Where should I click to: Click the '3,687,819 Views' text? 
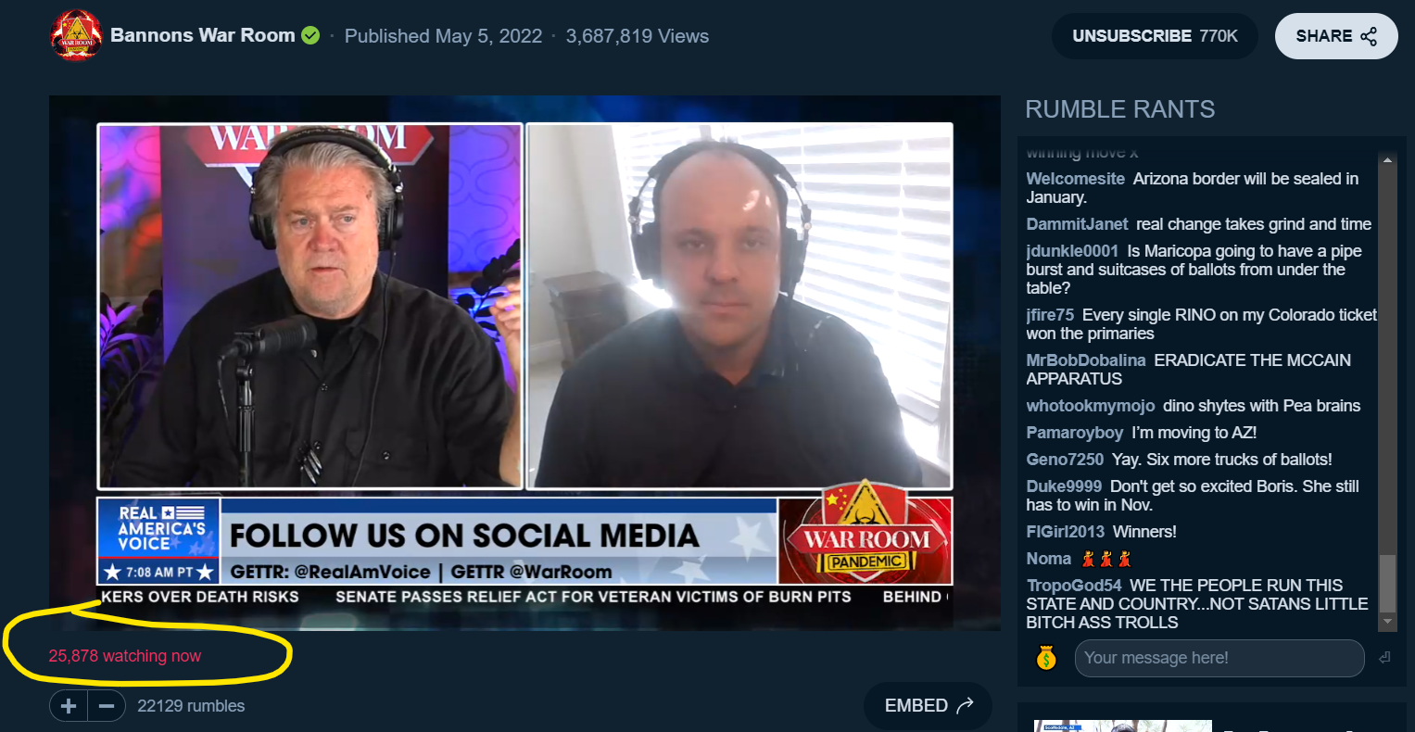pyautogui.click(x=638, y=36)
